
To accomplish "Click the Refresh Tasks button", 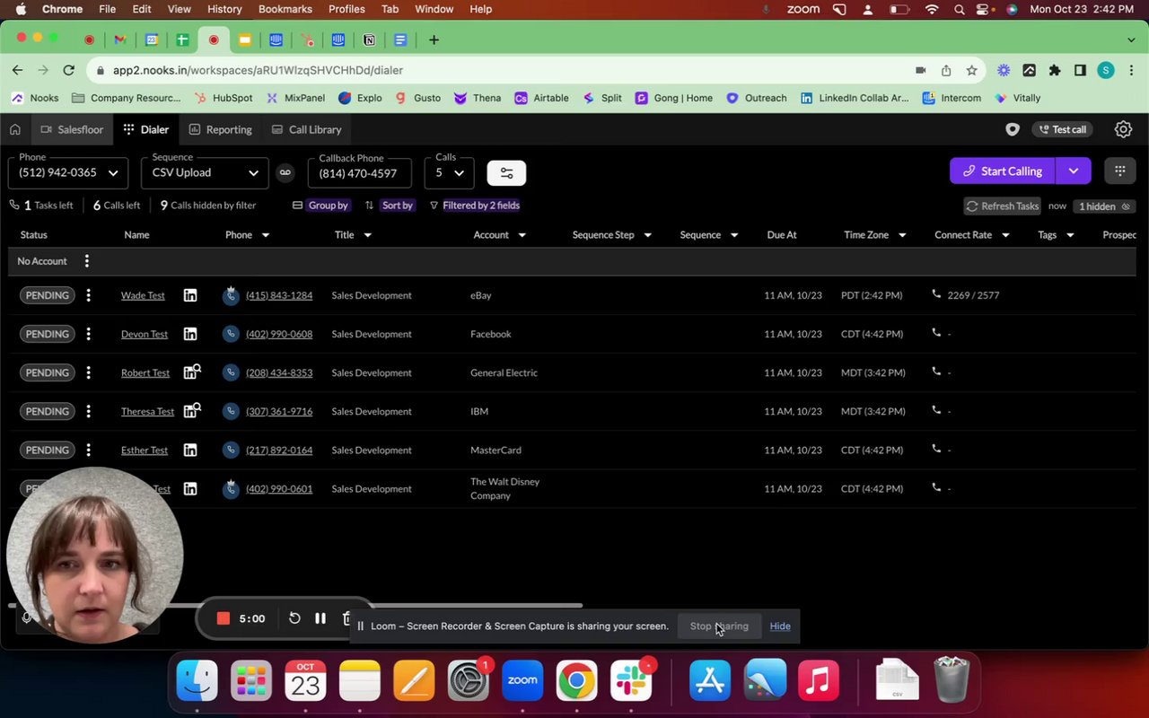I will [1002, 206].
